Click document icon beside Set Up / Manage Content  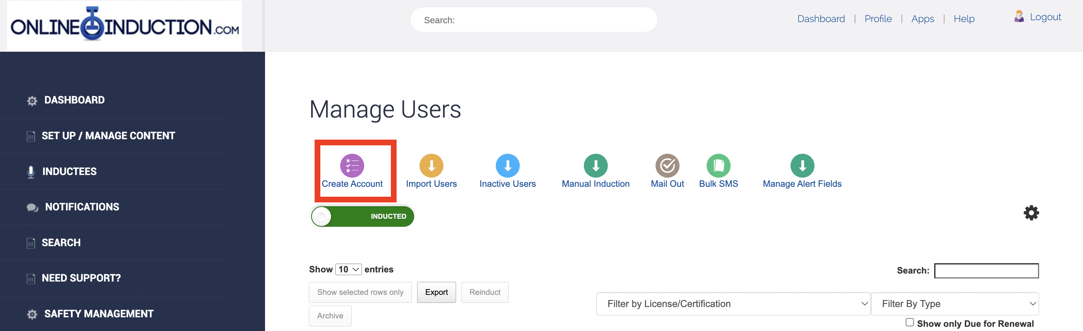pos(31,136)
